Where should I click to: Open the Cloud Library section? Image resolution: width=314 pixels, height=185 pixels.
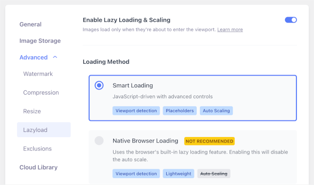tap(38, 167)
